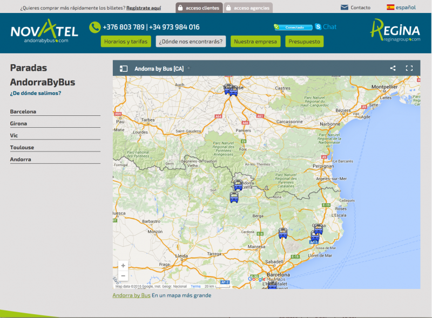The image size is (432, 318).
Task: Switch to the acceso agencias tab
Action: click(x=248, y=8)
